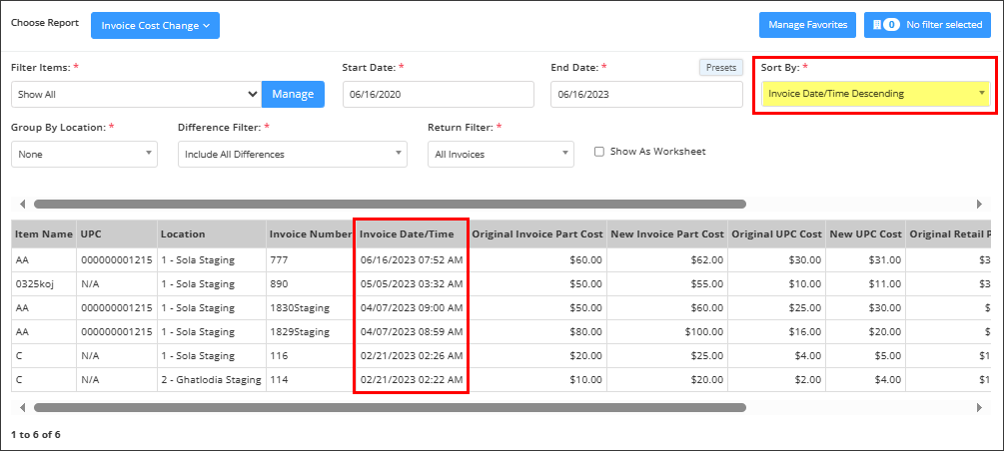Viewport: 1004px width, 451px height.
Task: Click the $31.00 new UPC cost cell
Action: click(866, 260)
